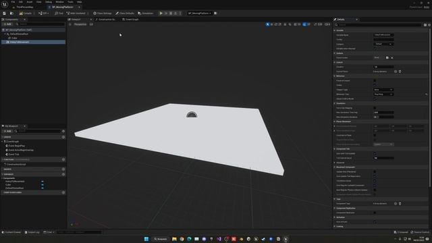This screenshot has height=243, width=432.
Task: Open Class Defaults
Action: pyautogui.click(x=125, y=13)
